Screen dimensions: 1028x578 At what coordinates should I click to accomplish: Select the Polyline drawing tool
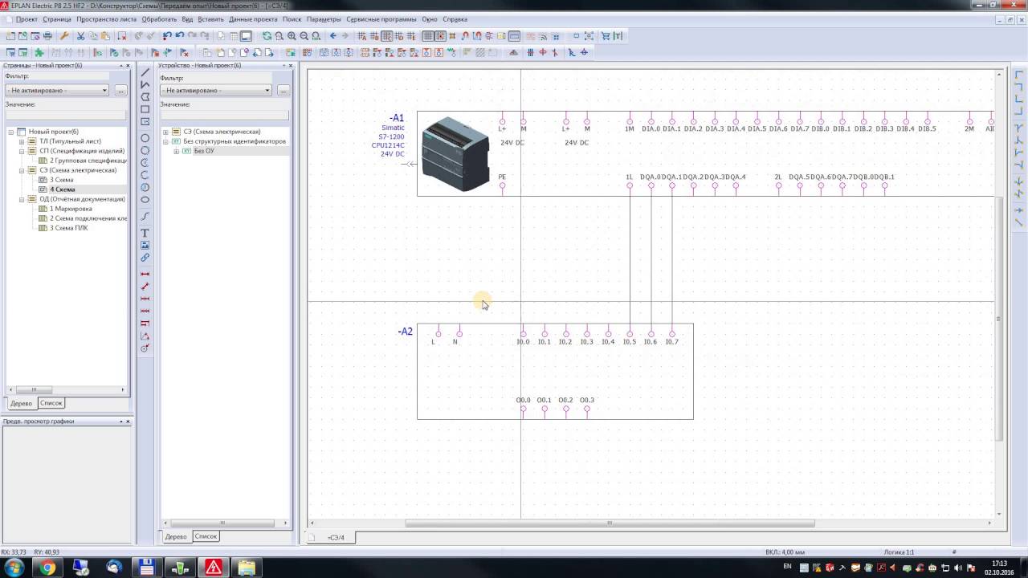(145, 84)
